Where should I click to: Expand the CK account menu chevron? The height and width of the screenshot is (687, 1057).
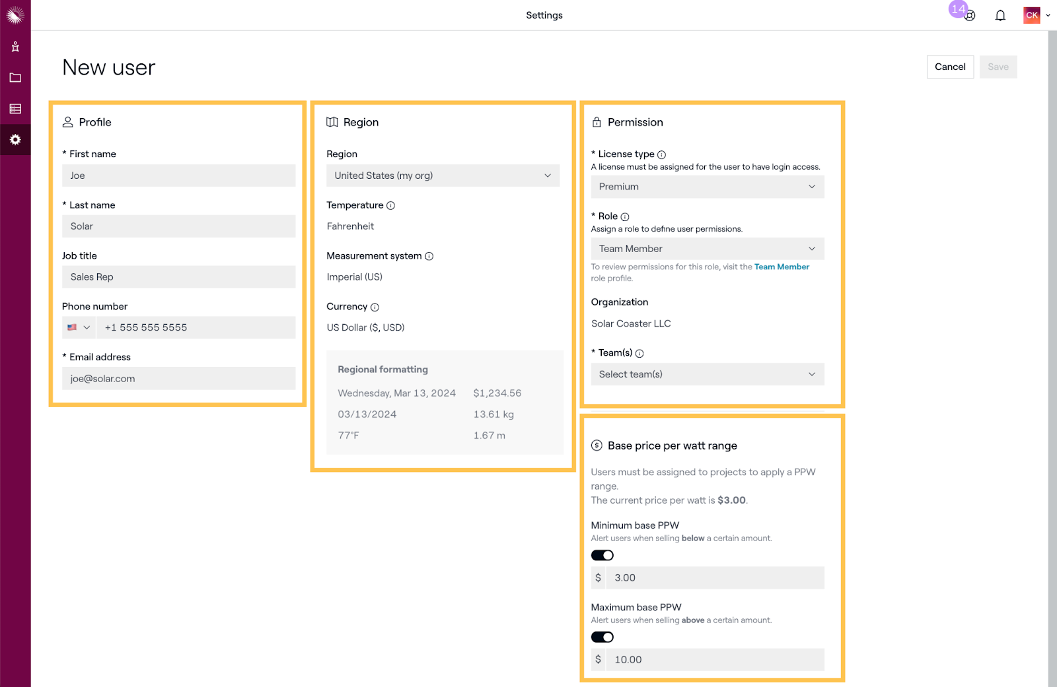pos(1048,15)
